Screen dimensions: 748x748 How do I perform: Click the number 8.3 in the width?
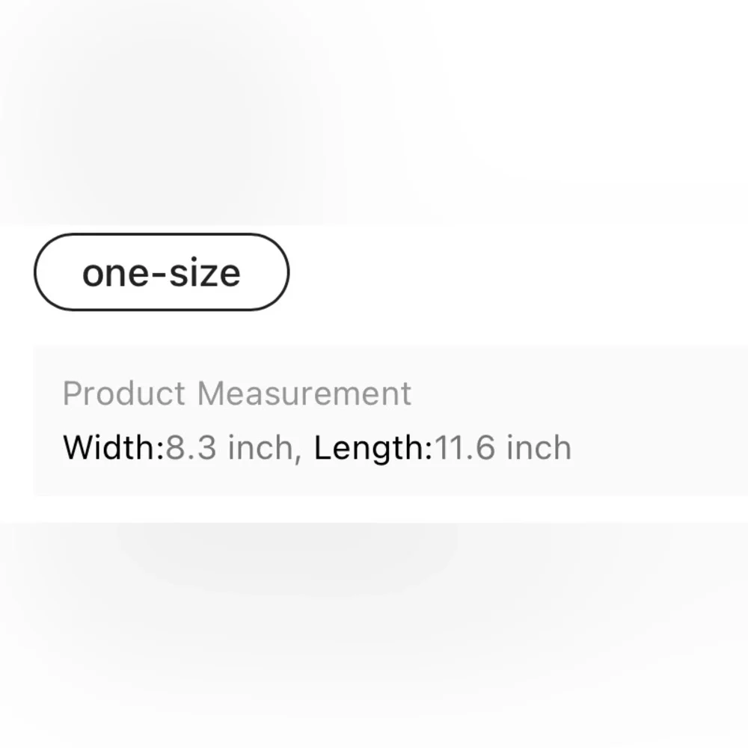click(x=191, y=447)
